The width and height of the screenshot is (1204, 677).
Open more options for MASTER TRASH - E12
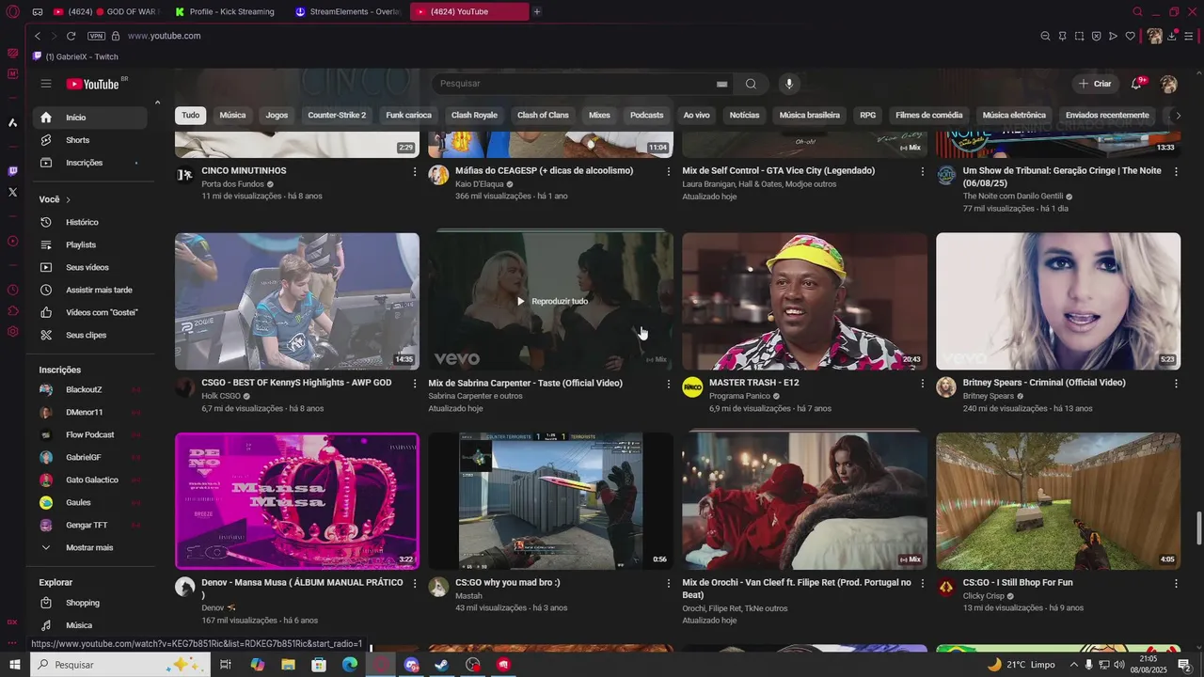click(x=922, y=384)
